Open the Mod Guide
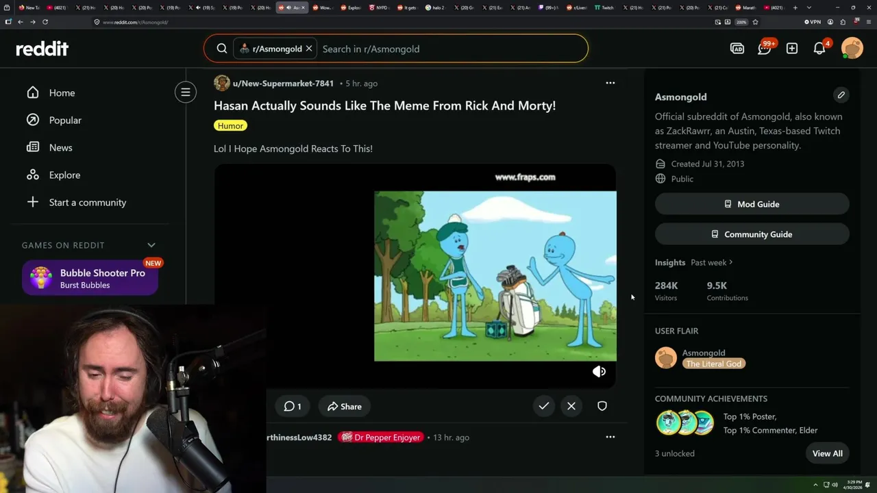The width and height of the screenshot is (877, 493). (752, 204)
